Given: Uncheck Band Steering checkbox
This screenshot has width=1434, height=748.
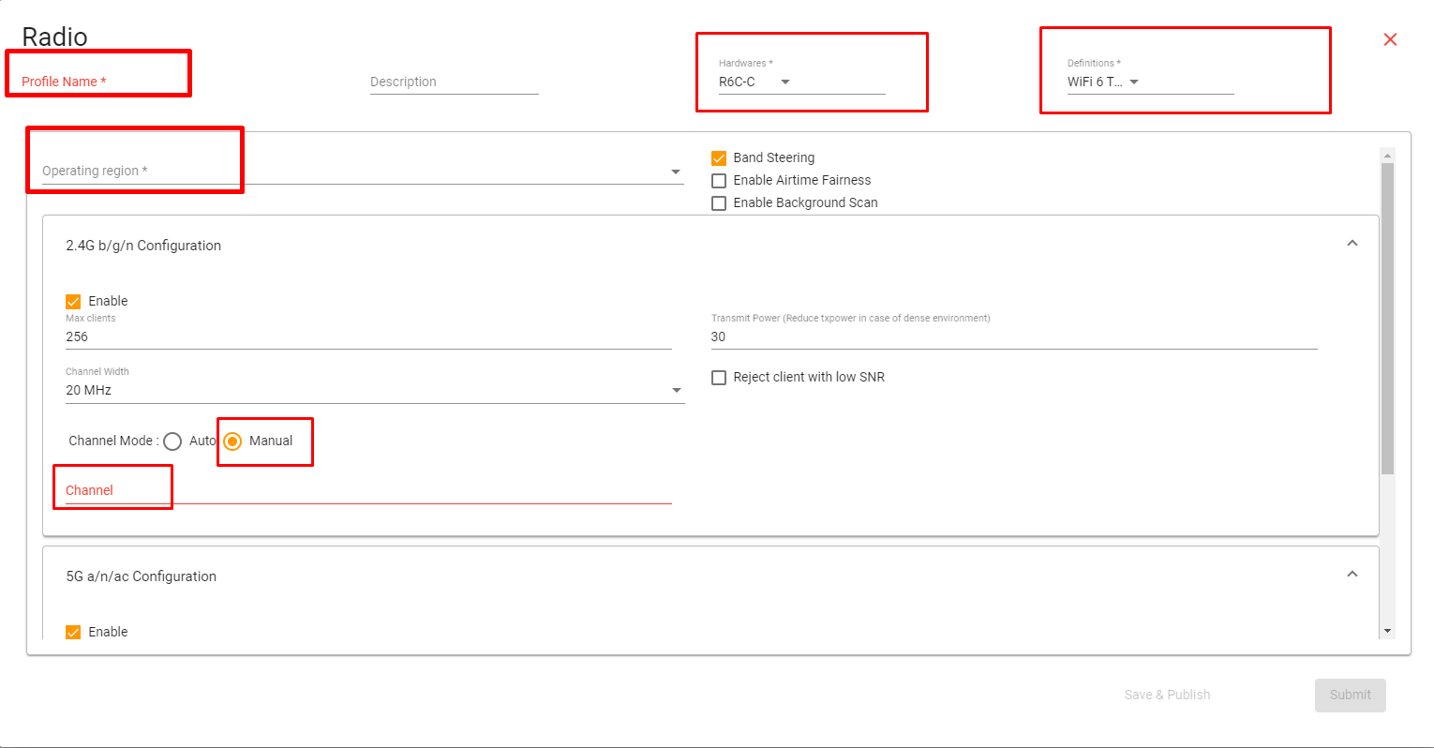Looking at the screenshot, I should click(x=719, y=158).
